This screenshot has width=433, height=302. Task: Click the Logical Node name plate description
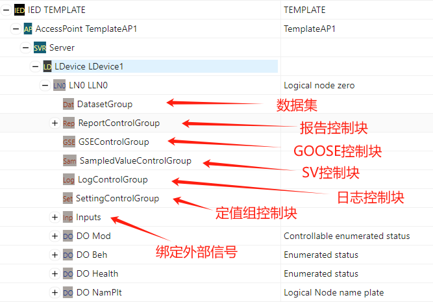[x=334, y=292]
